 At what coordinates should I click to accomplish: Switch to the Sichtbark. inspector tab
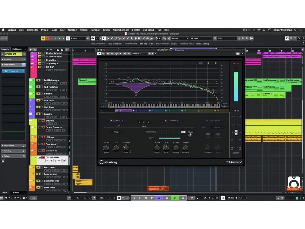point(17,49)
